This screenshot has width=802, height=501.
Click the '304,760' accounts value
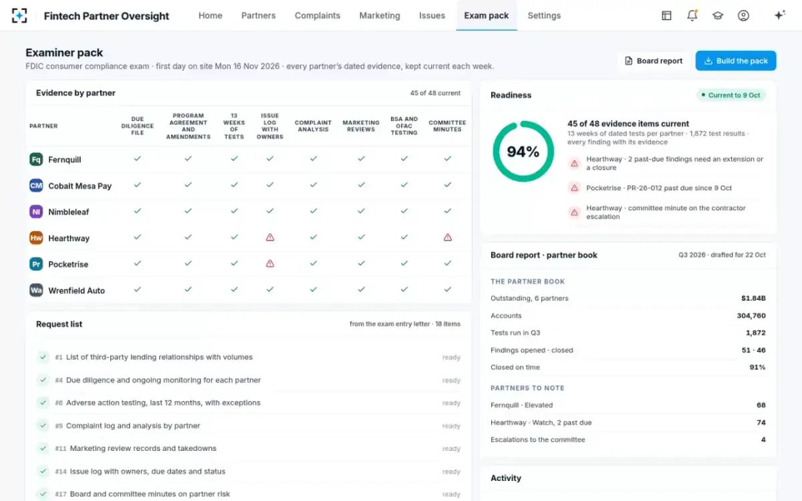(x=751, y=316)
